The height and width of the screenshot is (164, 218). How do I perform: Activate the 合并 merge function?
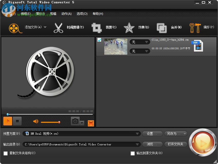click(x=169, y=27)
